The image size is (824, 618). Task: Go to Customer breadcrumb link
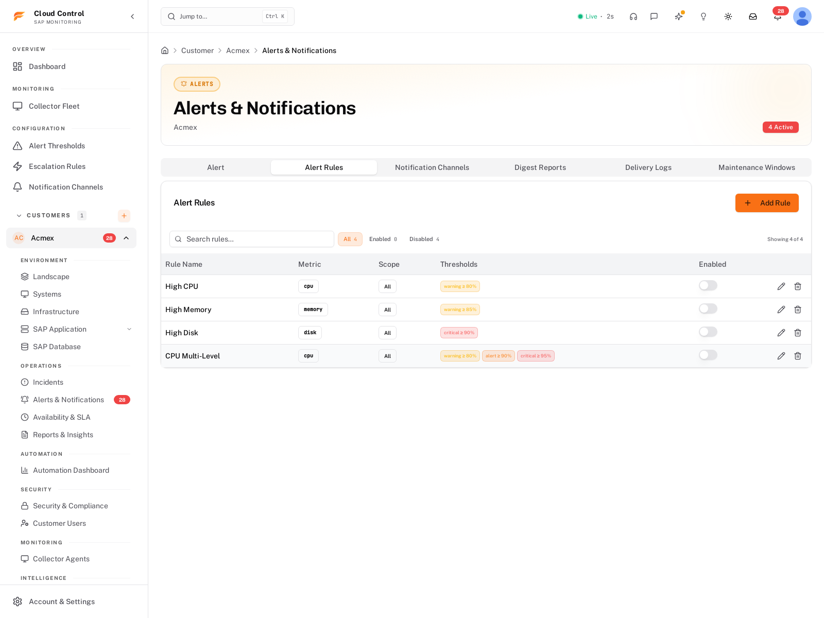click(197, 50)
